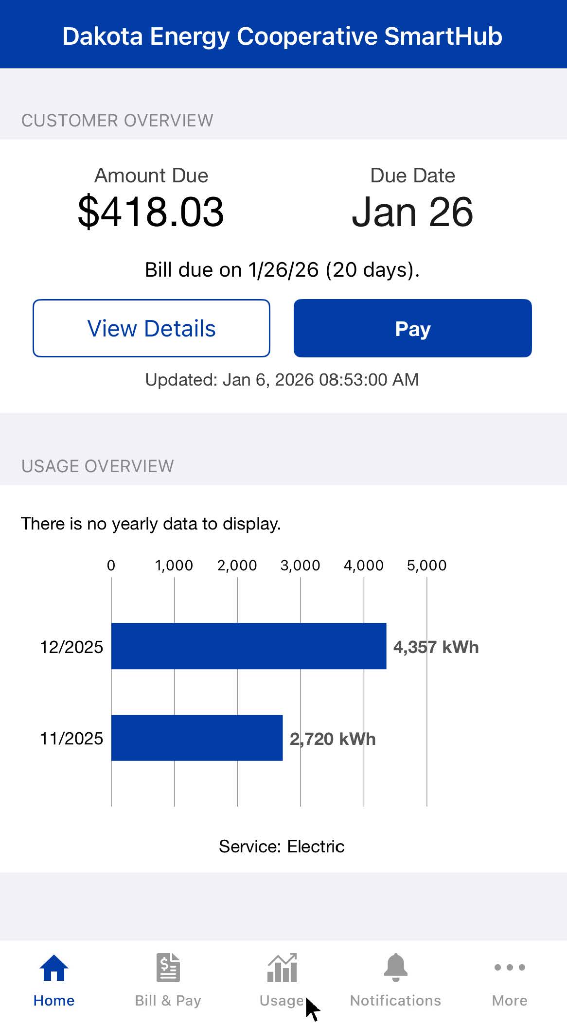Switch to the Bill & Pay tab label
The image size is (567, 1025).
click(x=168, y=1000)
